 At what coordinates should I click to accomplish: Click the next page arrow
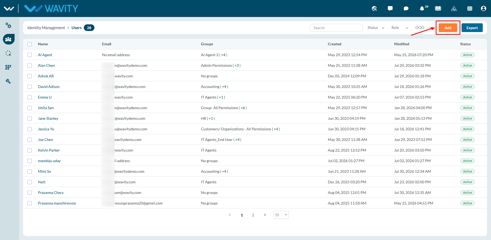pyautogui.click(x=265, y=215)
